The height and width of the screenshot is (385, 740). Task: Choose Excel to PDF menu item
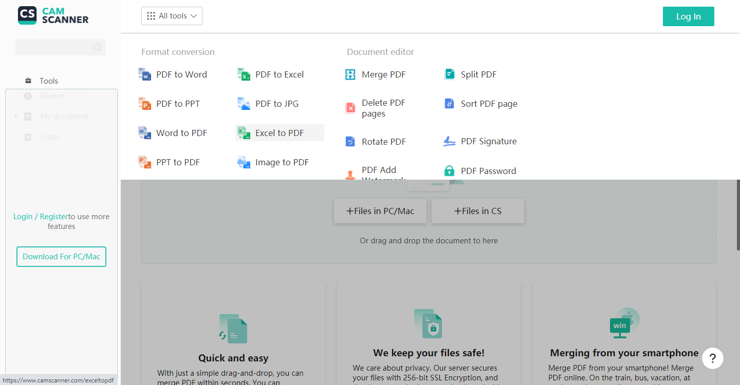coord(280,133)
